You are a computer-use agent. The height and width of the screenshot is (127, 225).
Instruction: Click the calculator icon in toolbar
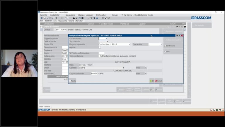83,18
